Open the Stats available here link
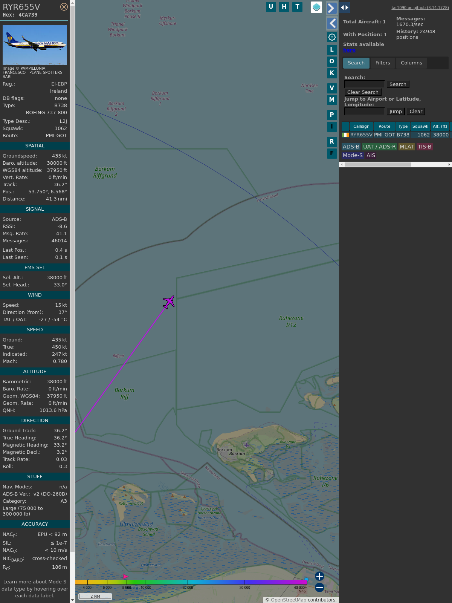This screenshot has width=452, height=603. 349,50
